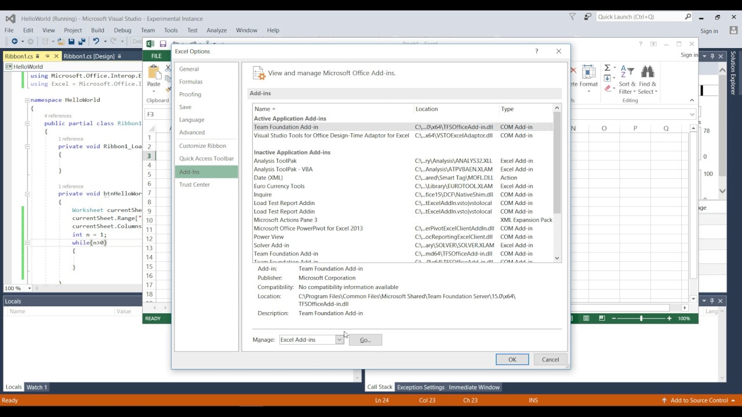
Task: Expand the Excel formula bar chevron
Action: coord(692,114)
